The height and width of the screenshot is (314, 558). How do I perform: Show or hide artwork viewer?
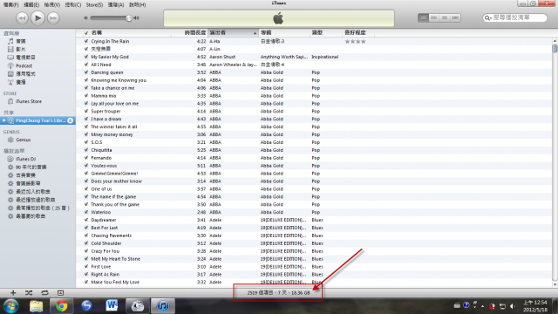(x=60, y=293)
